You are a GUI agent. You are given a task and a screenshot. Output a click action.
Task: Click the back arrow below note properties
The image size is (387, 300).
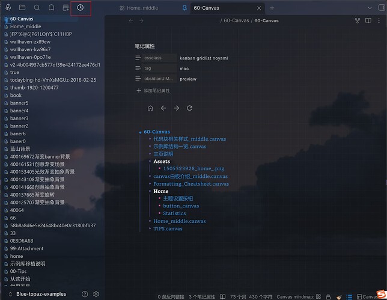coord(163,108)
